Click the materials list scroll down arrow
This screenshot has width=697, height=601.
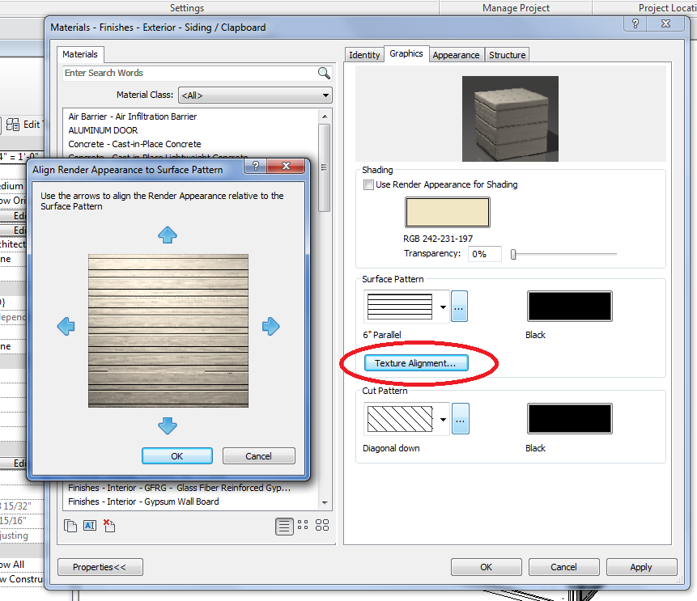point(325,503)
